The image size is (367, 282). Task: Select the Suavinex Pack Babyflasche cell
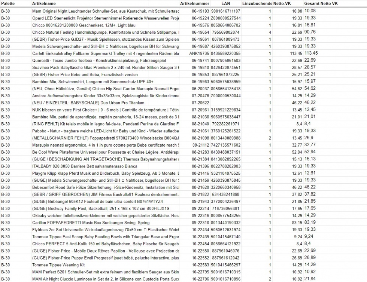coord(106,67)
